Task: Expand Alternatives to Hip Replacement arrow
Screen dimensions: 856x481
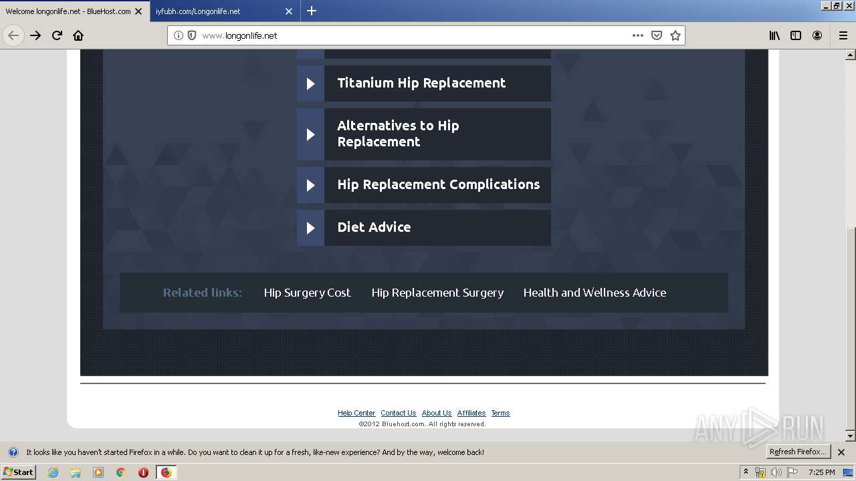Action: coord(310,134)
